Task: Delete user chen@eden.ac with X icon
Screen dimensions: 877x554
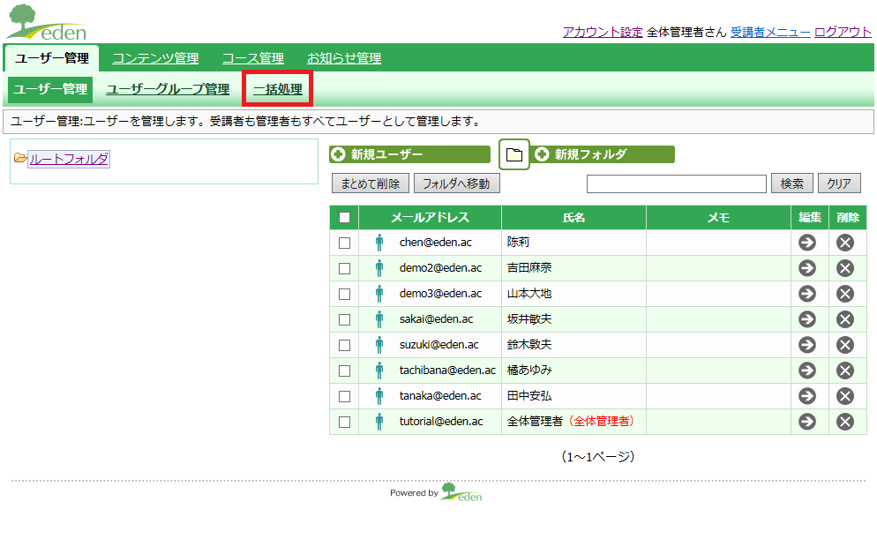Action: pos(845,243)
